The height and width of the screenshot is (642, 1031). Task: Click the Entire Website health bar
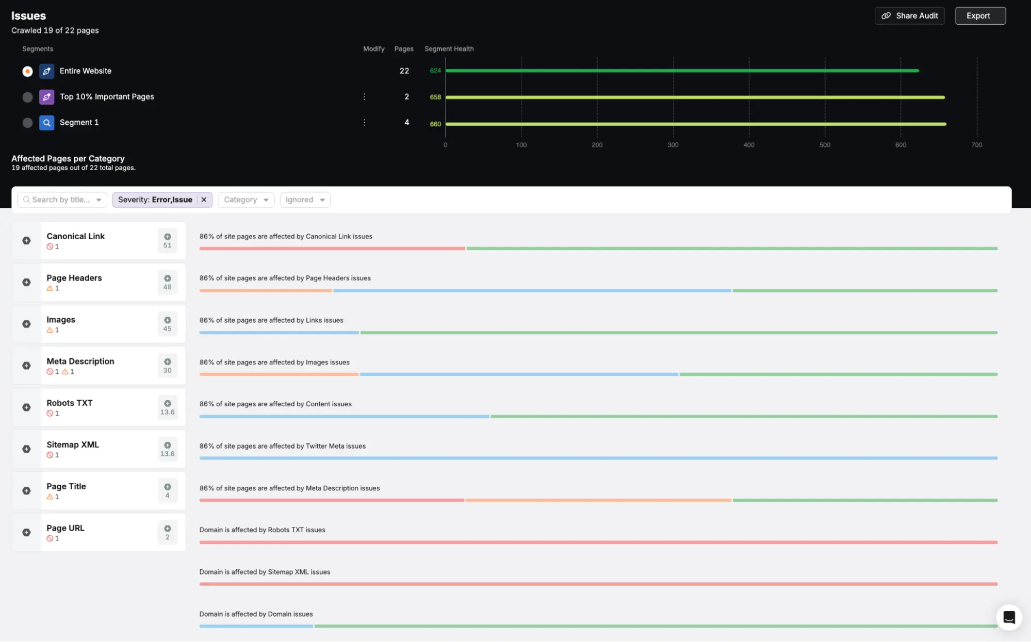[682, 71]
